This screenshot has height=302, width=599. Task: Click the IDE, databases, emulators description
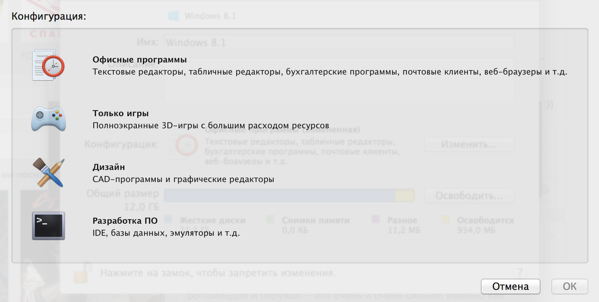tap(166, 233)
